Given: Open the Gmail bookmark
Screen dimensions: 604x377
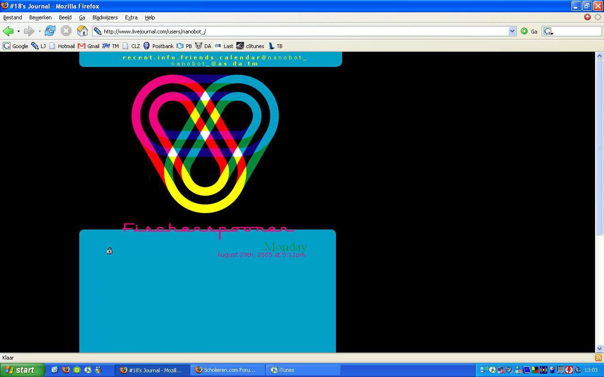Looking at the screenshot, I should (x=89, y=46).
